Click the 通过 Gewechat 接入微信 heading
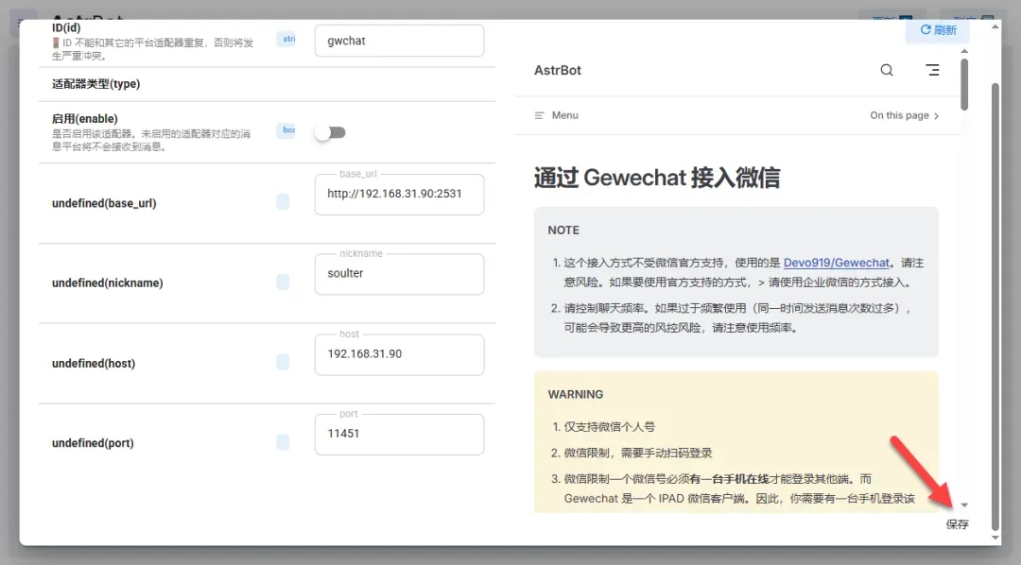This screenshot has height=565, width=1021. [657, 178]
